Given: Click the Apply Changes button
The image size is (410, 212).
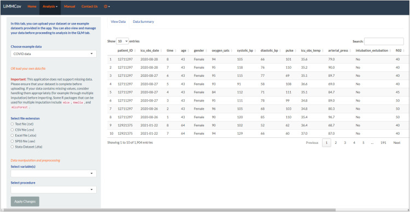Looking at the screenshot, I should [x=25, y=202].
